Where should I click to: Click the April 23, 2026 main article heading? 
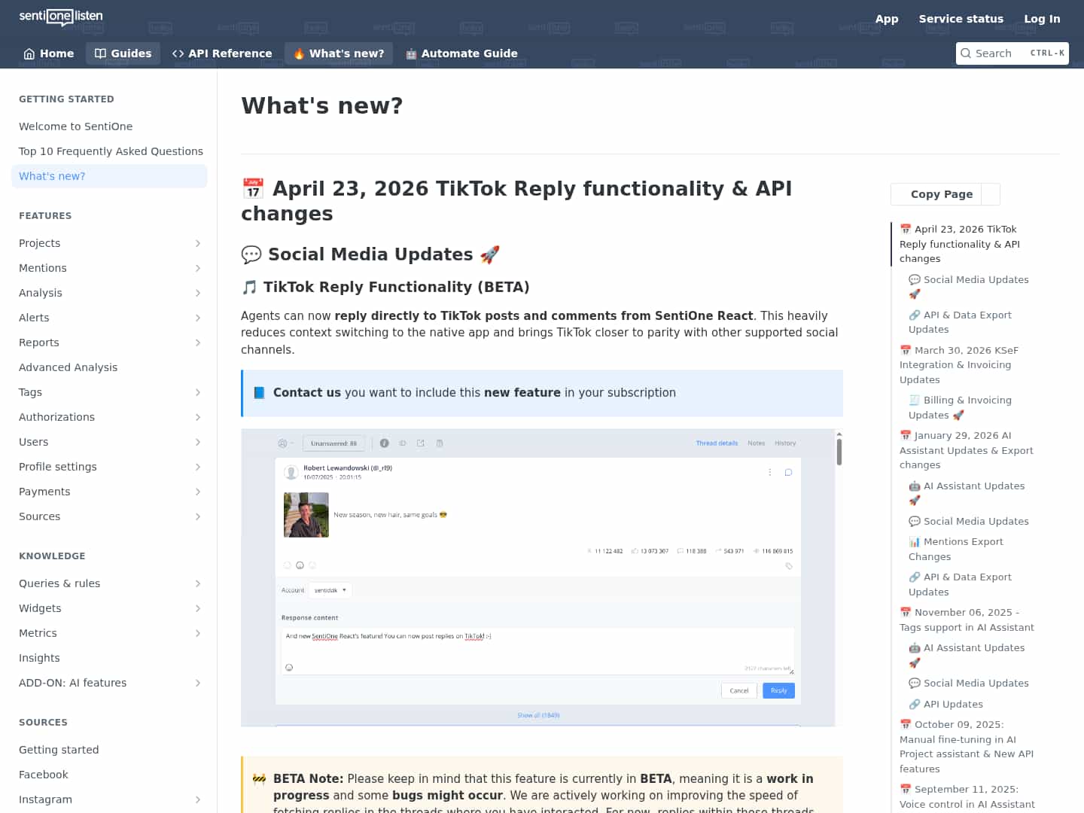[516, 201]
